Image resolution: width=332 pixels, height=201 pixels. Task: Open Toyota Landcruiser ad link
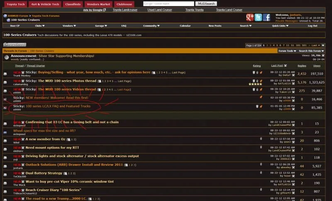coord(125,10)
